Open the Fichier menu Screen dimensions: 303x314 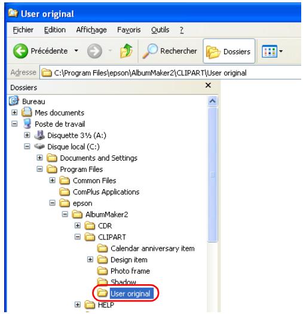click(x=23, y=30)
